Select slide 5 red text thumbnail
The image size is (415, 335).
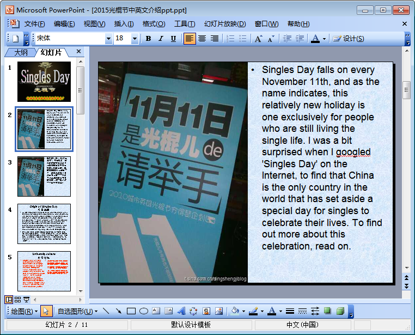pyautogui.click(x=44, y=271)
